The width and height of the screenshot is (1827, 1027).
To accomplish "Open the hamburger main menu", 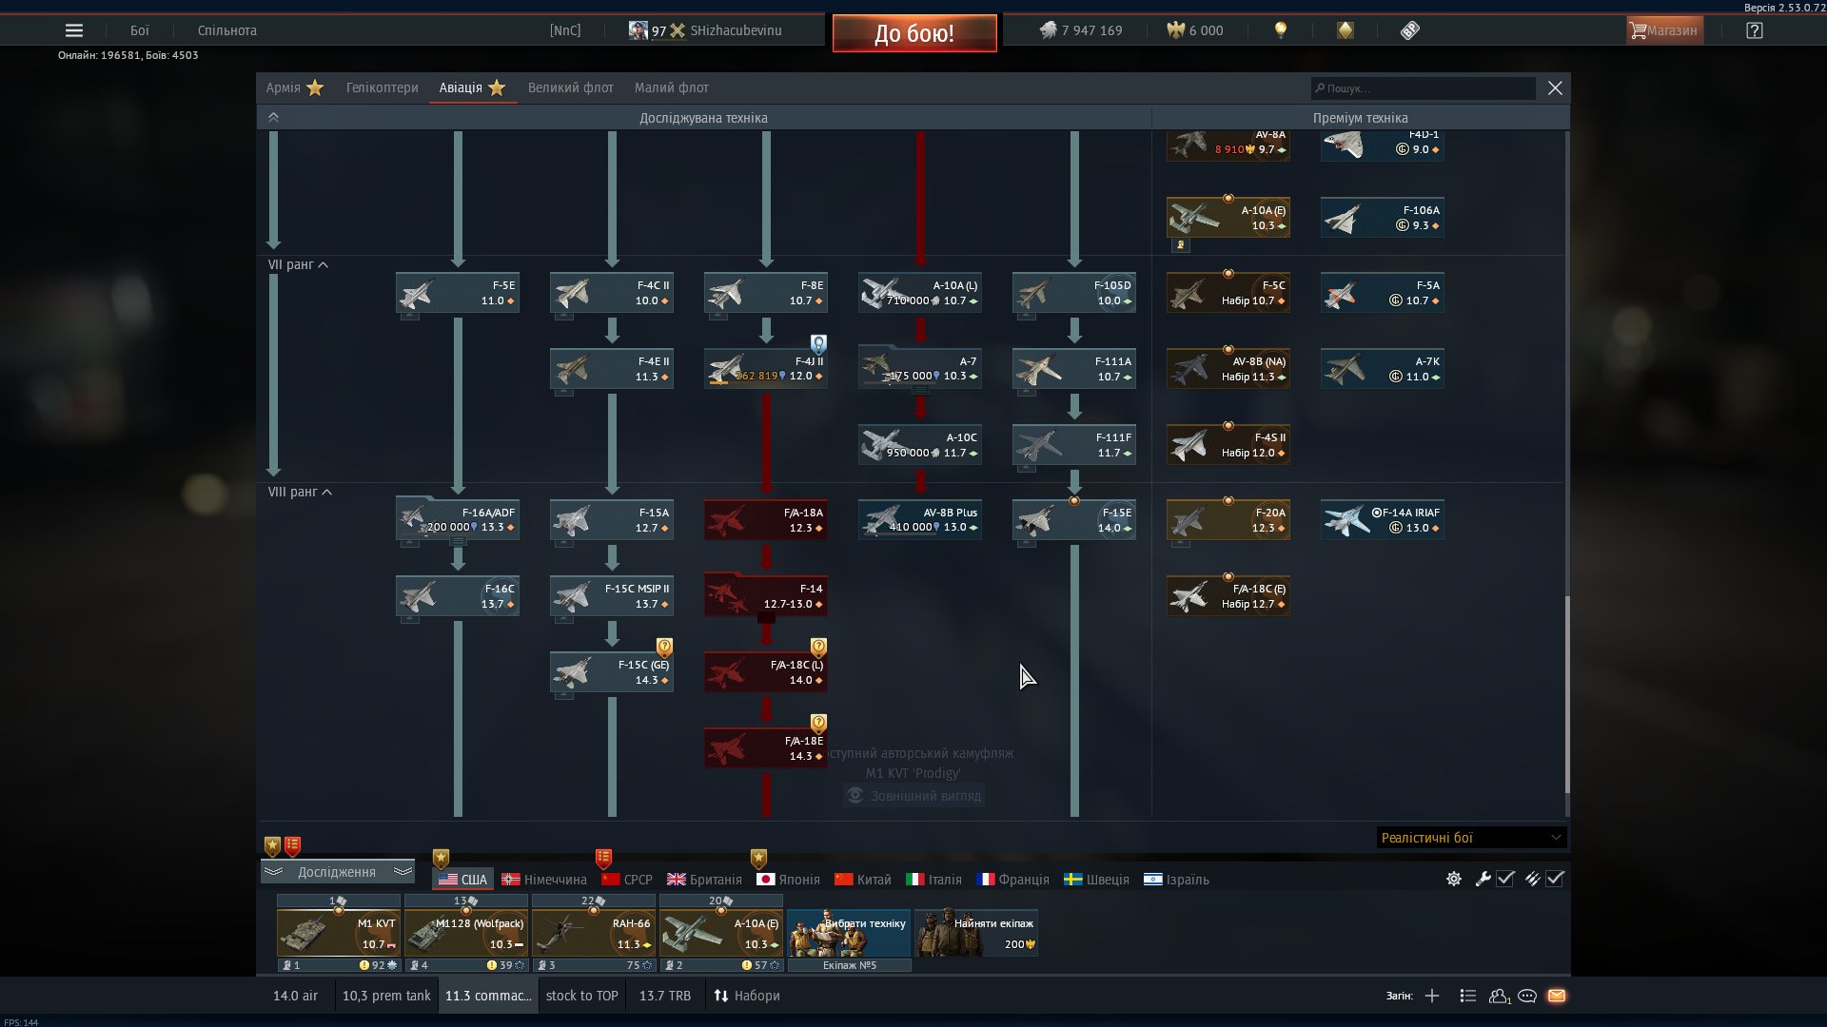I will (73, 30).
